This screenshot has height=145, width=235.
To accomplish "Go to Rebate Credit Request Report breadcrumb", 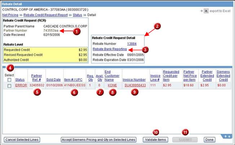I will tap(45, 15).
